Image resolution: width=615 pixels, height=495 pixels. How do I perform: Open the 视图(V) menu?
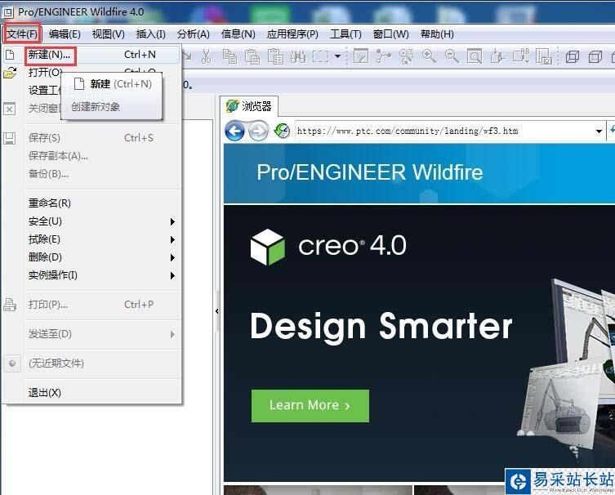(x=109, y=34)
